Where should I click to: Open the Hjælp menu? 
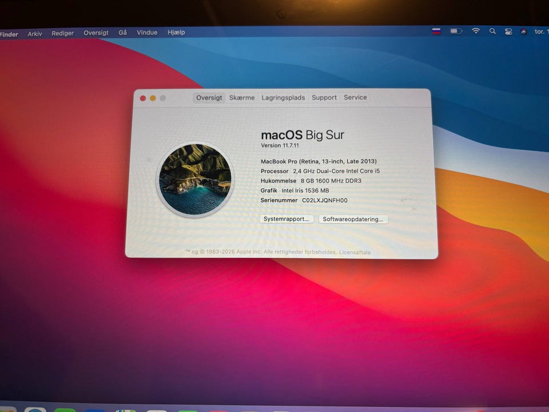176,32
